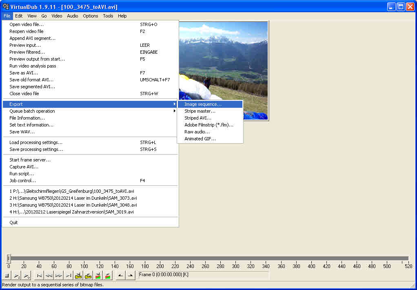Choose Stripe master... export option
This screenshot has height=290, width=417.
[x=210, y=111]
